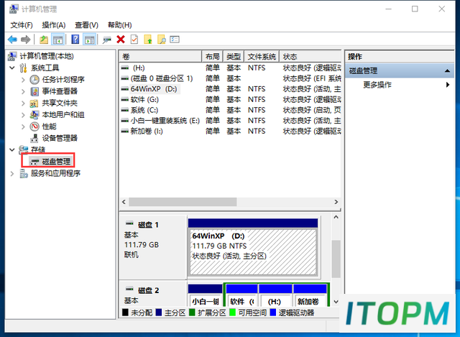The image size is (460, 337).
Task: Select 任务计划程序 in the tree
Action: (63, 80)
